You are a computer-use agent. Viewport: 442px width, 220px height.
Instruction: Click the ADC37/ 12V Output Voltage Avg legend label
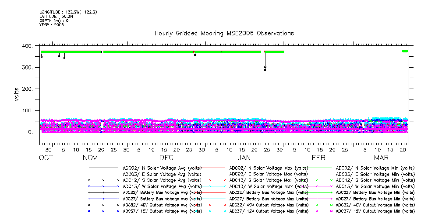[162, 211]
